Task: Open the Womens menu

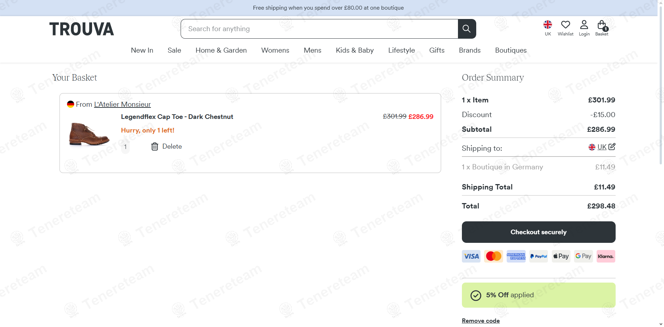Action: (x=275, y=50)
